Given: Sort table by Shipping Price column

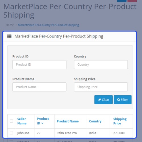Looking at the screenshot, I should [x=120, y=121].
